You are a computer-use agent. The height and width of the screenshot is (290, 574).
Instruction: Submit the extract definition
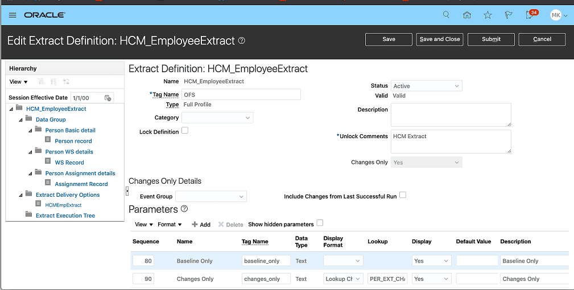[x=491, y=39]
